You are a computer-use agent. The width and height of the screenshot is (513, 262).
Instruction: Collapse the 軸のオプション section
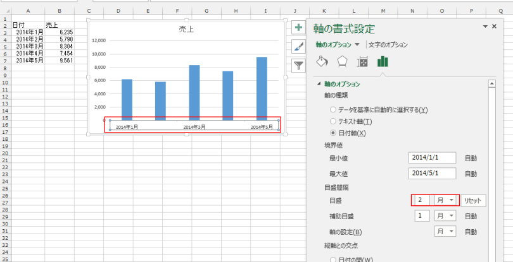tap(319, 84)
